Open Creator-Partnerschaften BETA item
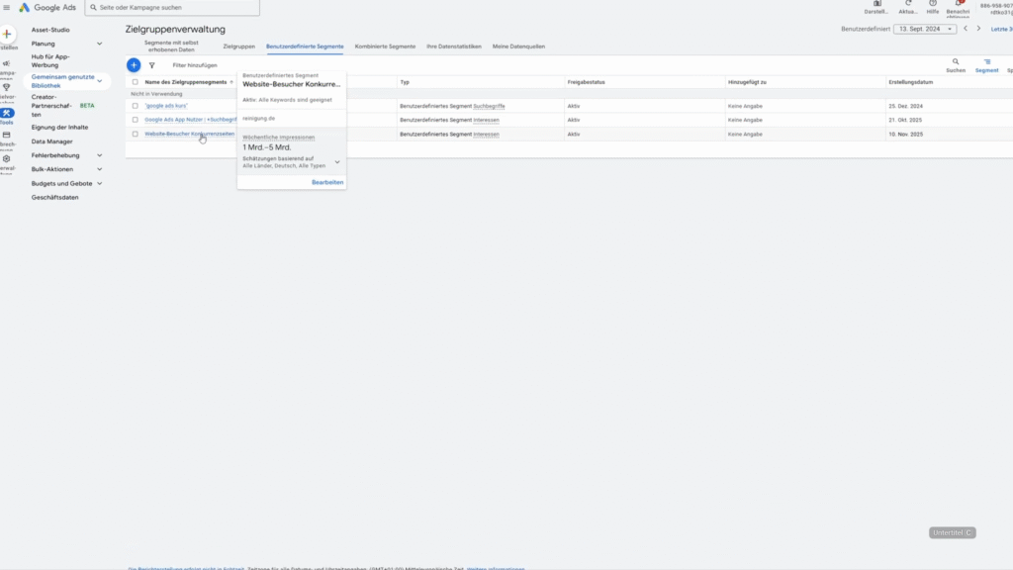Viewport: 1013px width, 570px height. pyautogui.click(x=62, y=106)
